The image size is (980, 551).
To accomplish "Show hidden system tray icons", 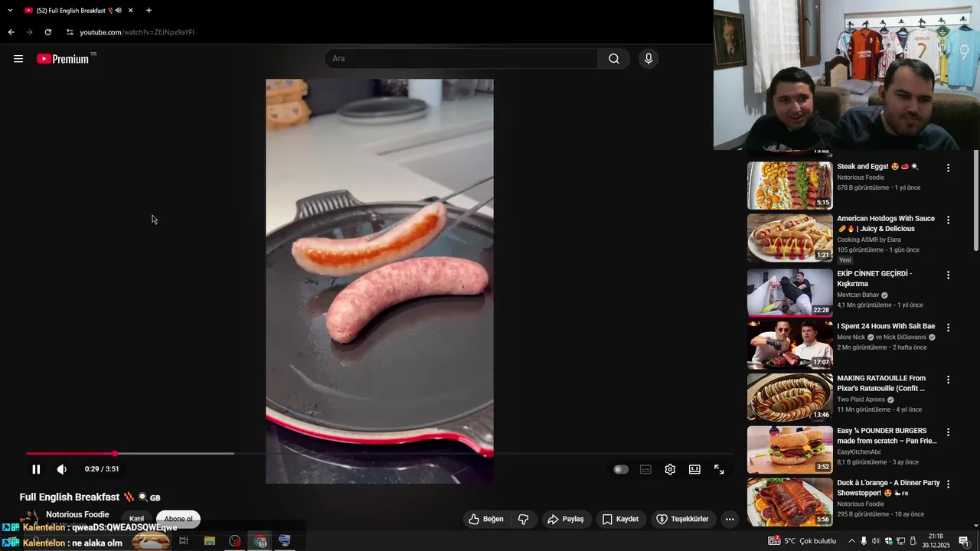I will pyautogui.click(x=851, y=541).
